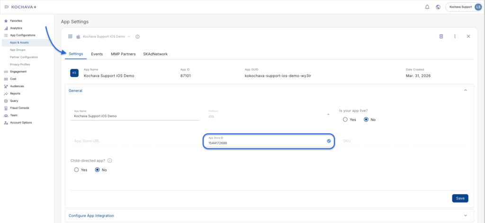This screenshot has height=223, width=485.
Task: Open the three-dot more options menu
Action: (x=455, y=36)
